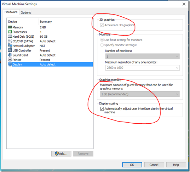Image resolution: width=190 pixels, height=172 pixels.
Task: Click the Processors chip icon
Action: (x=10, y=32)
